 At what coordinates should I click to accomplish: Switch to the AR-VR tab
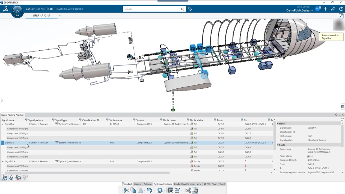pos(207,184)
